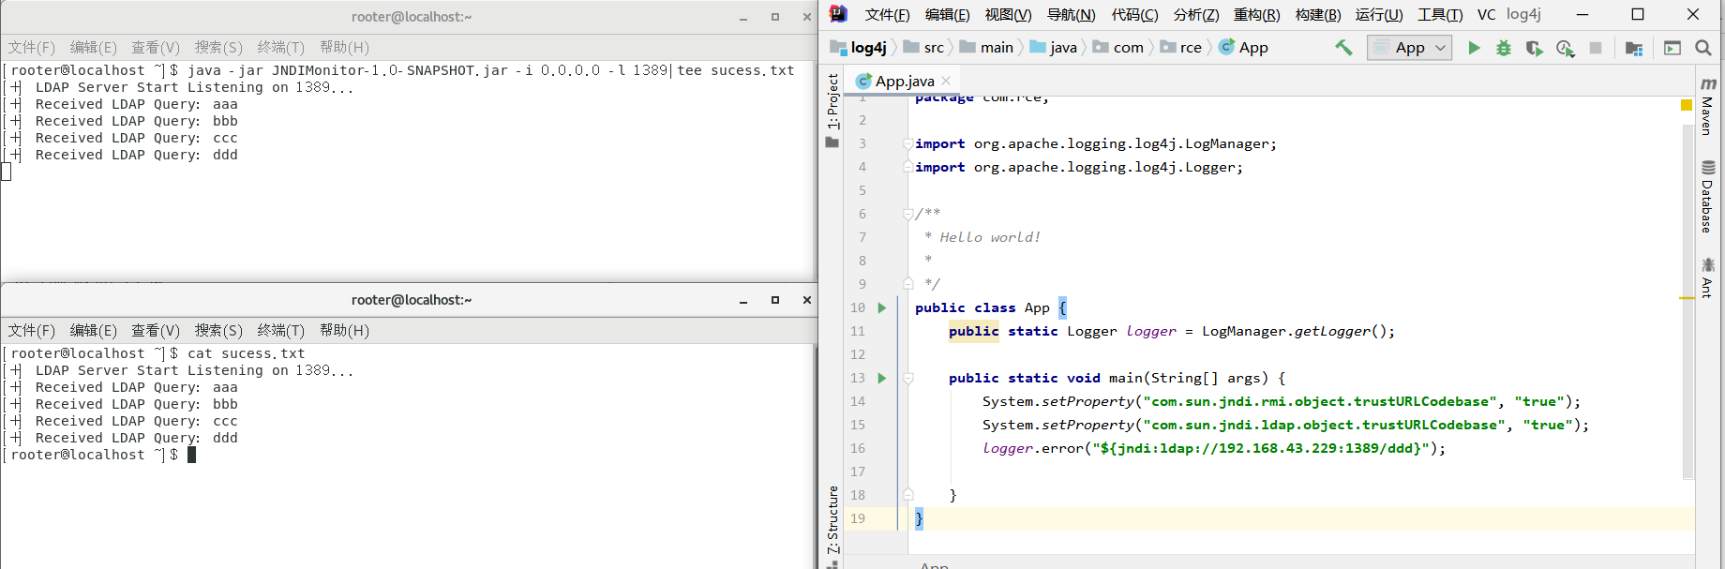Open IntelliJ 构建(B) menu
Image resolution: width=1725 pixels, height=569 pixels.
coord(1318,14)
